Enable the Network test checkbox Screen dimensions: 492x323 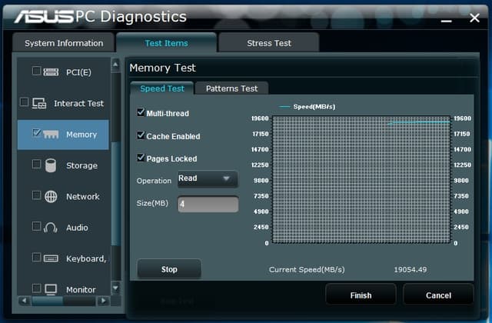click(x=36, y=195)
